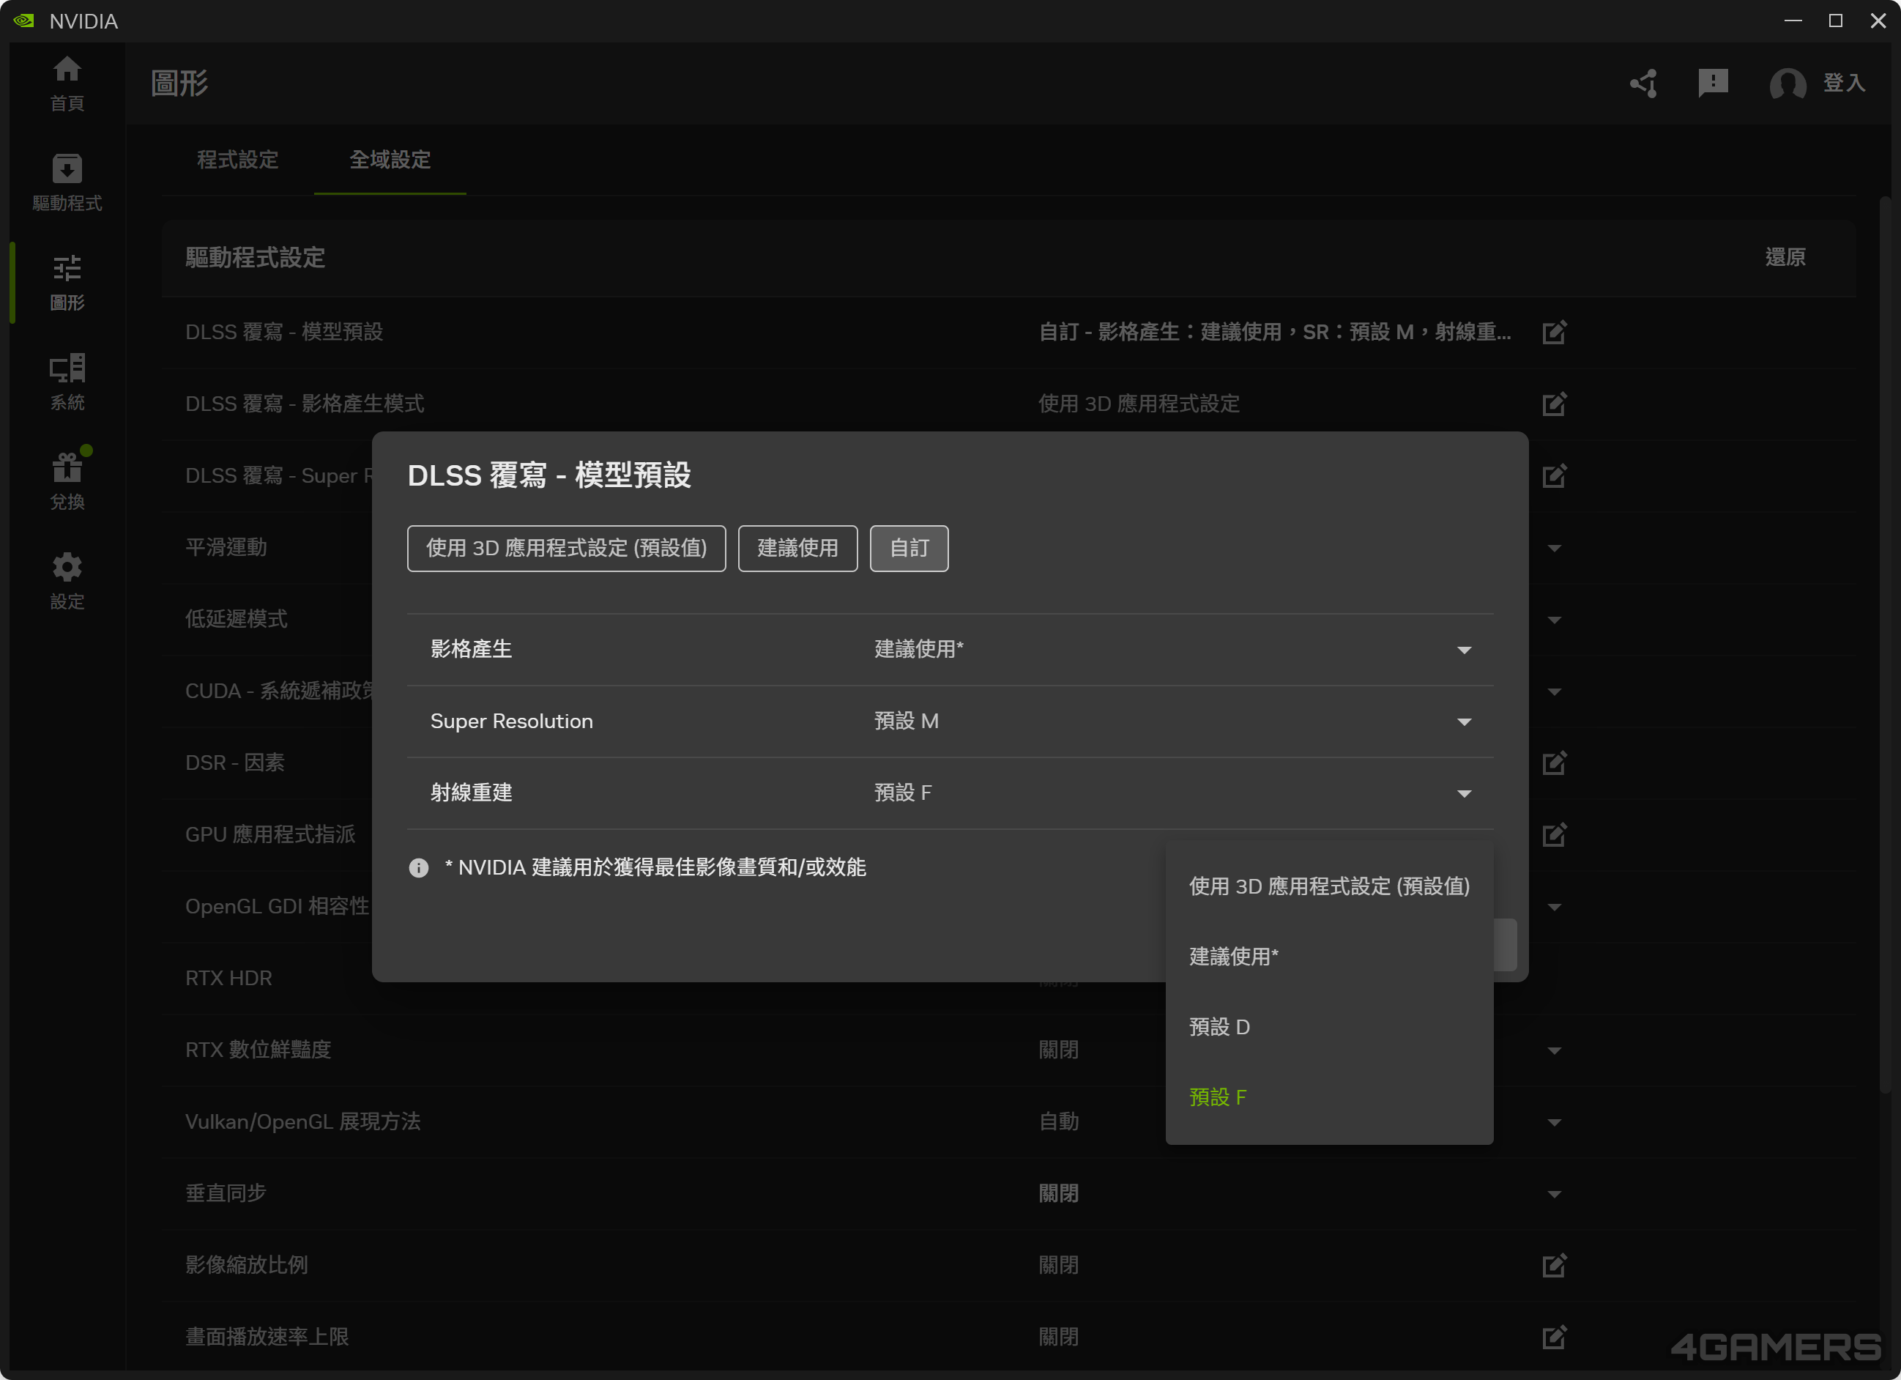Viewport: 1901px width, 1380px height.
Task: Click the info icon beside NVIDIA note
Action: [418, 868]
